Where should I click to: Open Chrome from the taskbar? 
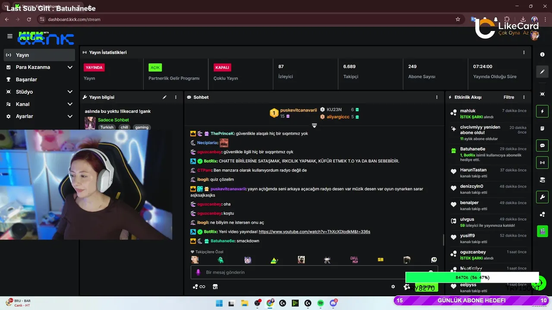point(270,303)
